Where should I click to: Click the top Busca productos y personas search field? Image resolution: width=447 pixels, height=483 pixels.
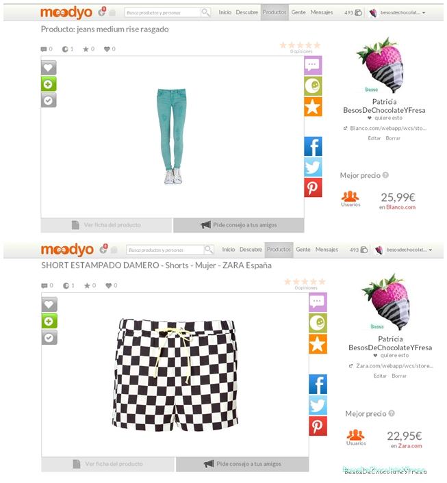coord(162,12)
